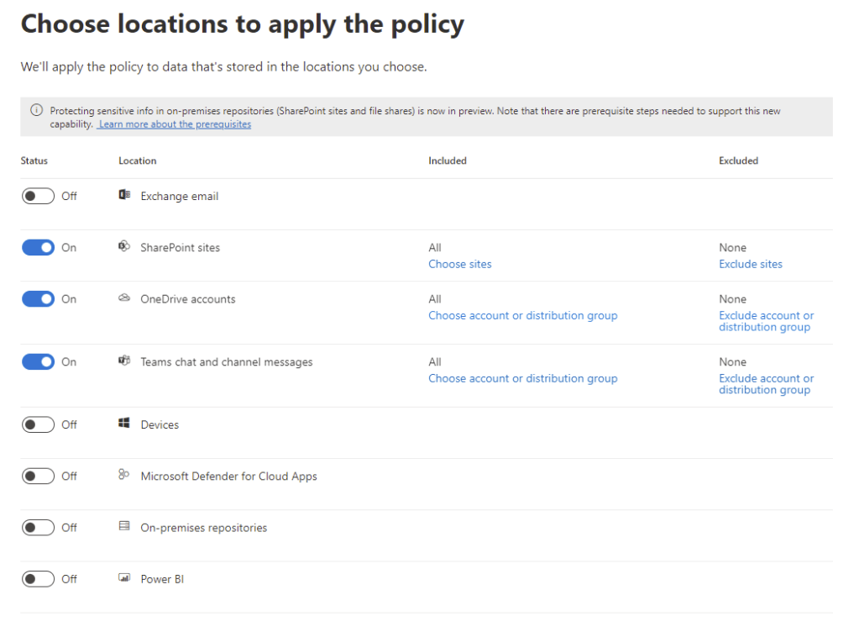Click the Microsoft Defender for Cloud Apps icon
859x632 pixels.
[x=124, y=476]
